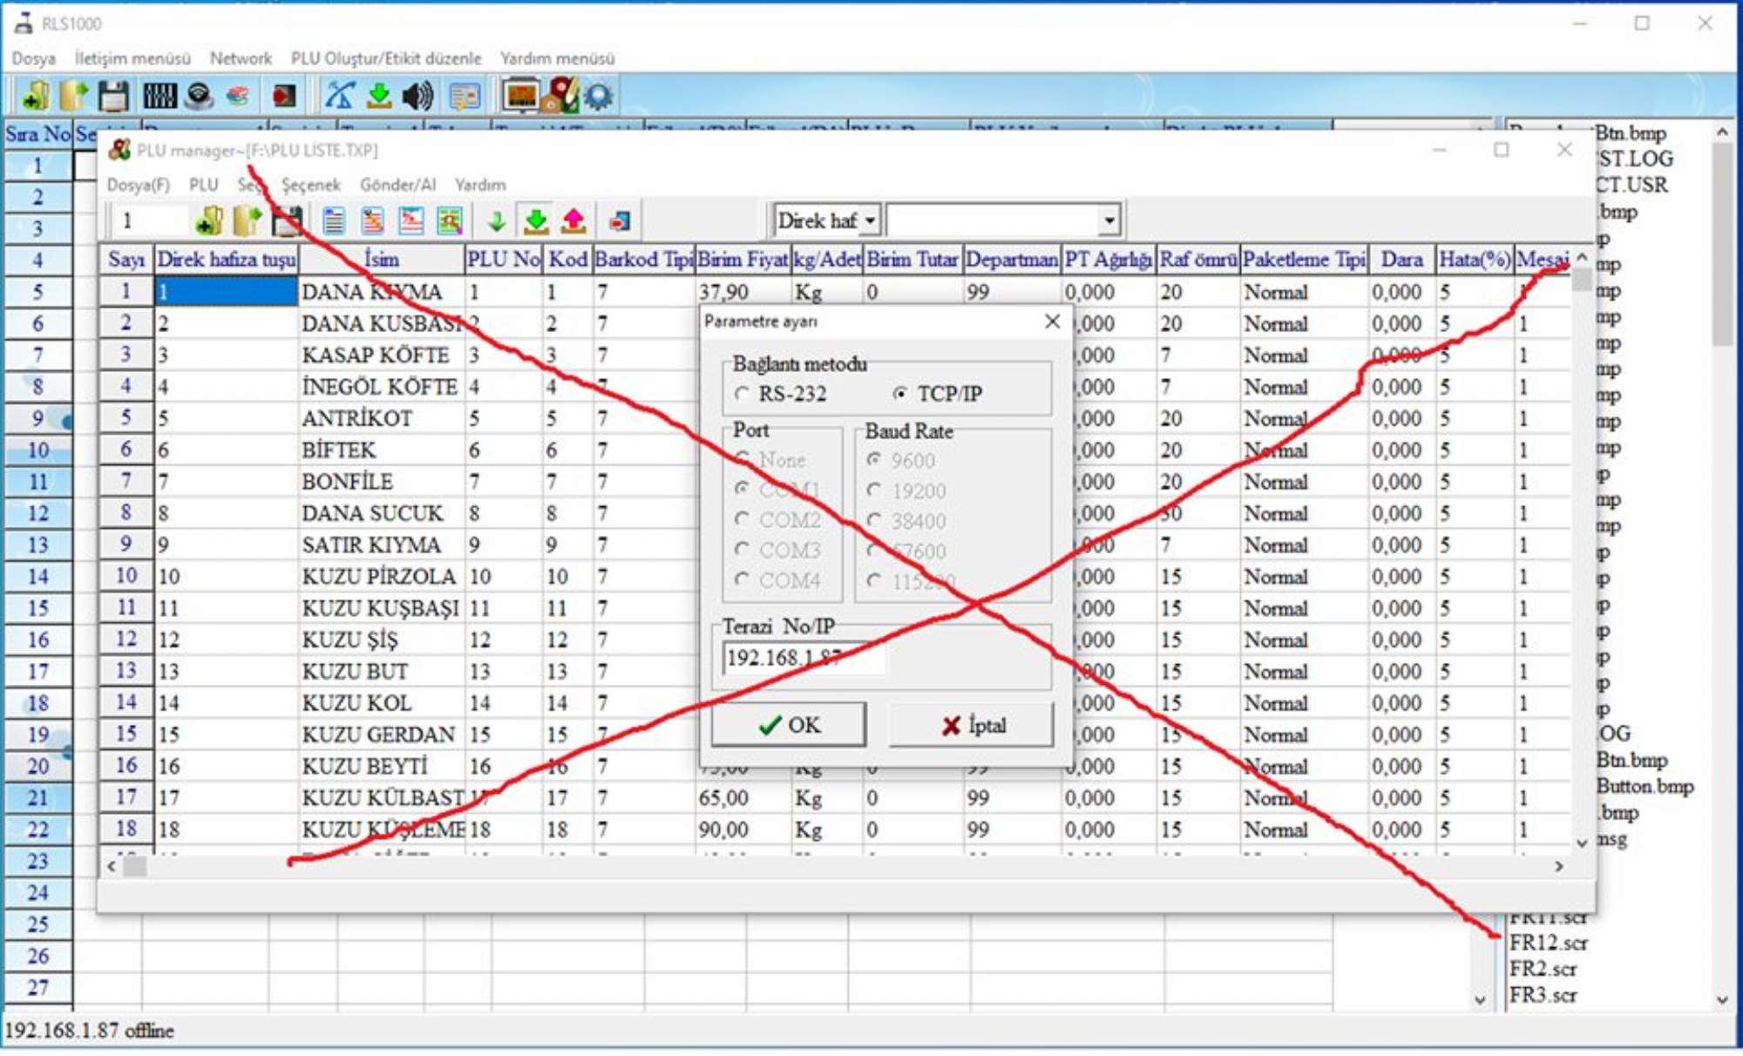The width and height of the screenshot is (1743, 1056).
Task: Click the red upload arrow icon in PLU manager
Action: coord(573,220)
